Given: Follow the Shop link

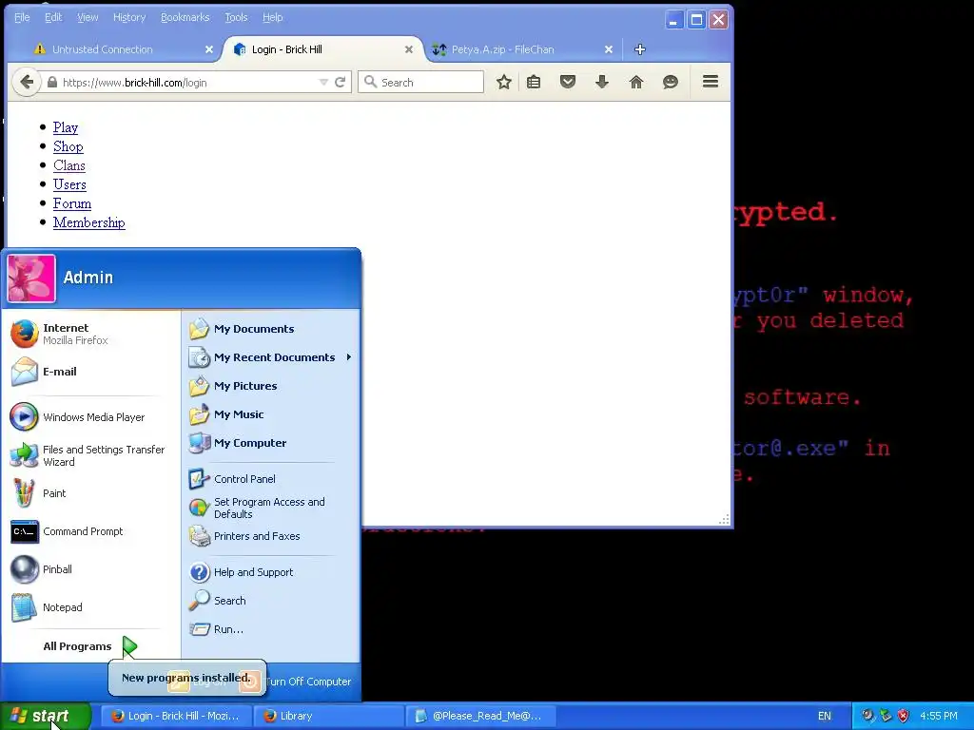Looking at the screenshot, I should (x=68, y=146).
